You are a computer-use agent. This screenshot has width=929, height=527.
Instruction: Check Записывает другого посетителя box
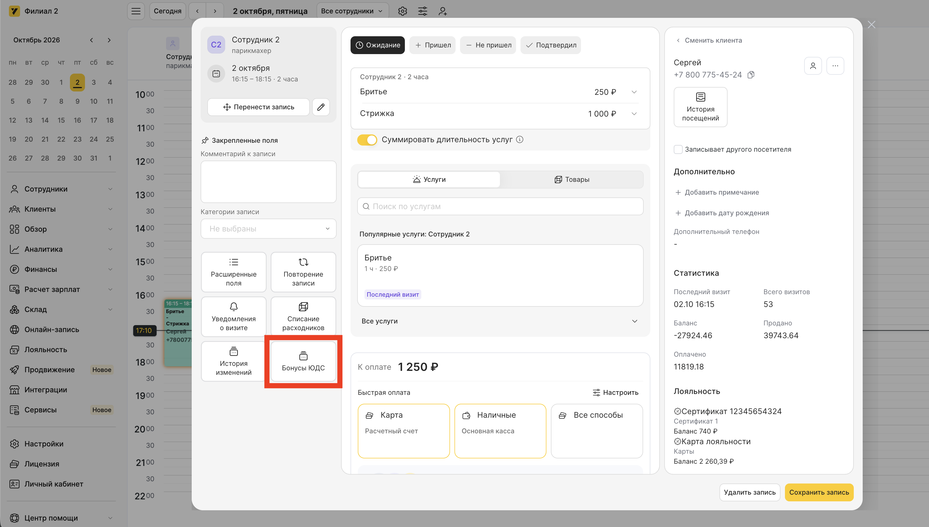tap(678, 149)
